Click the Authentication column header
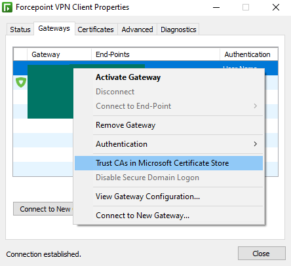Image resolution: width=291 pixels, height=266 pixels. click(248, 54)
